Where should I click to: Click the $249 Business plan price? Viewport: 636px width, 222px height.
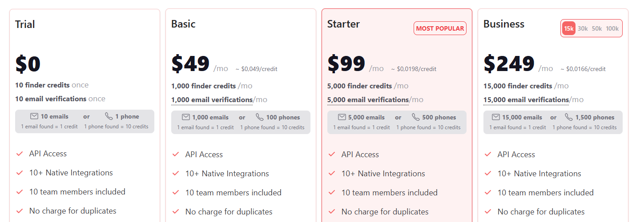click(x=509, y=64)
